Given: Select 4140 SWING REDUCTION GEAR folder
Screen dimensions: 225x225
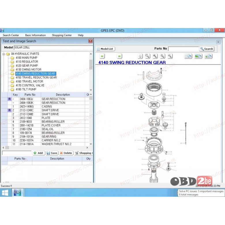Looking at the screenshot, I should (x=35, y=74).
